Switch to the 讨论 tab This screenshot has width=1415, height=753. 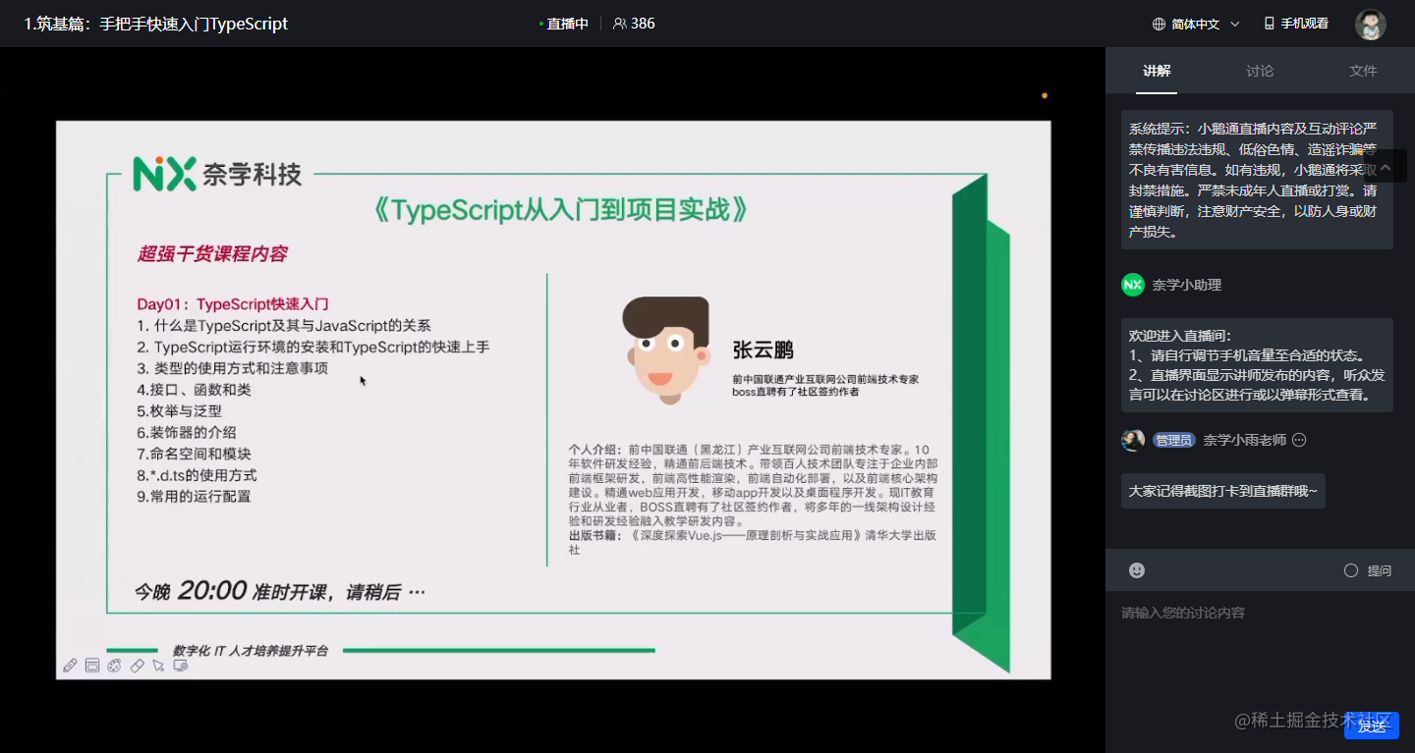(1260, 71)
